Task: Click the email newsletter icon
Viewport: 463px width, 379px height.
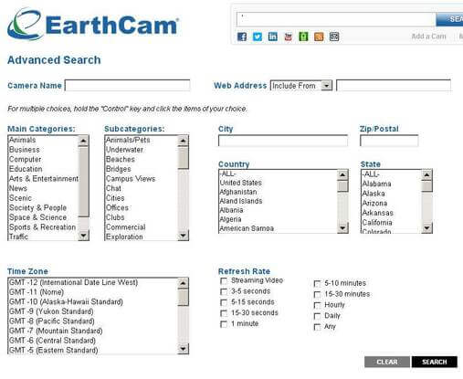Action: 334,37
